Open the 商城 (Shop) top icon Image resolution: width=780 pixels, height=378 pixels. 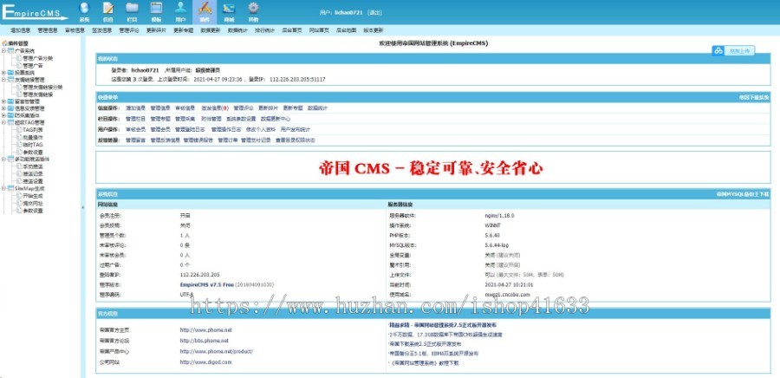(x=228, y=11)
